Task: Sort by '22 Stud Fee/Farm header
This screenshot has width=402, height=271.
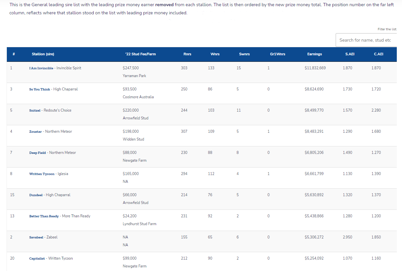Action: click(x=140, y=54)
